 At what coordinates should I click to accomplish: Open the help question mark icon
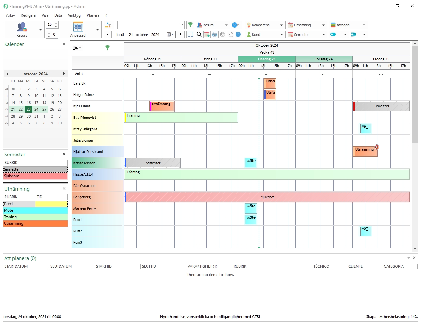point(238,34)
